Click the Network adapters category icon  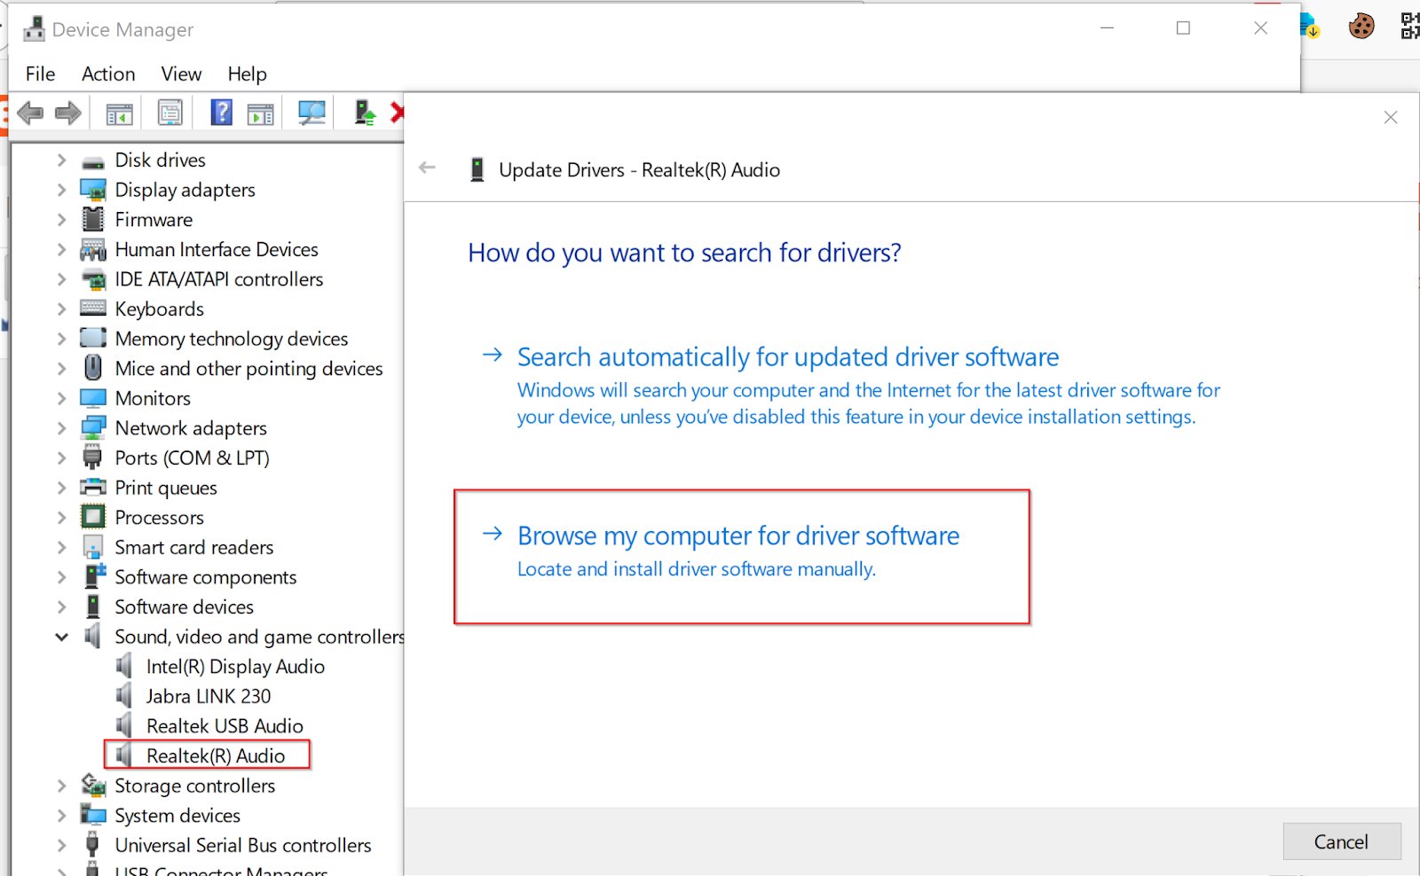(x=93, y=428)
